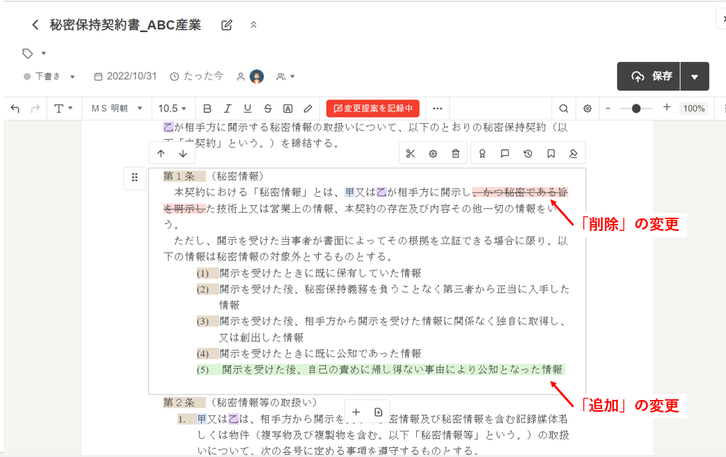The width and height of the screenshot is (726, 457).
Task: Click the trash delete icon for the clause
Action: coord(455,154)
